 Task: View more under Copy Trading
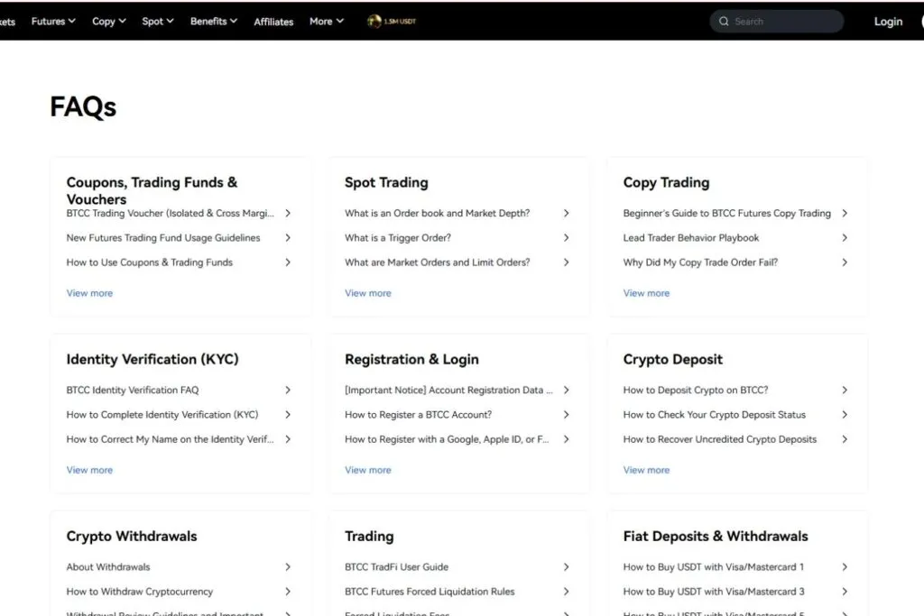click(x=646, y=293)
